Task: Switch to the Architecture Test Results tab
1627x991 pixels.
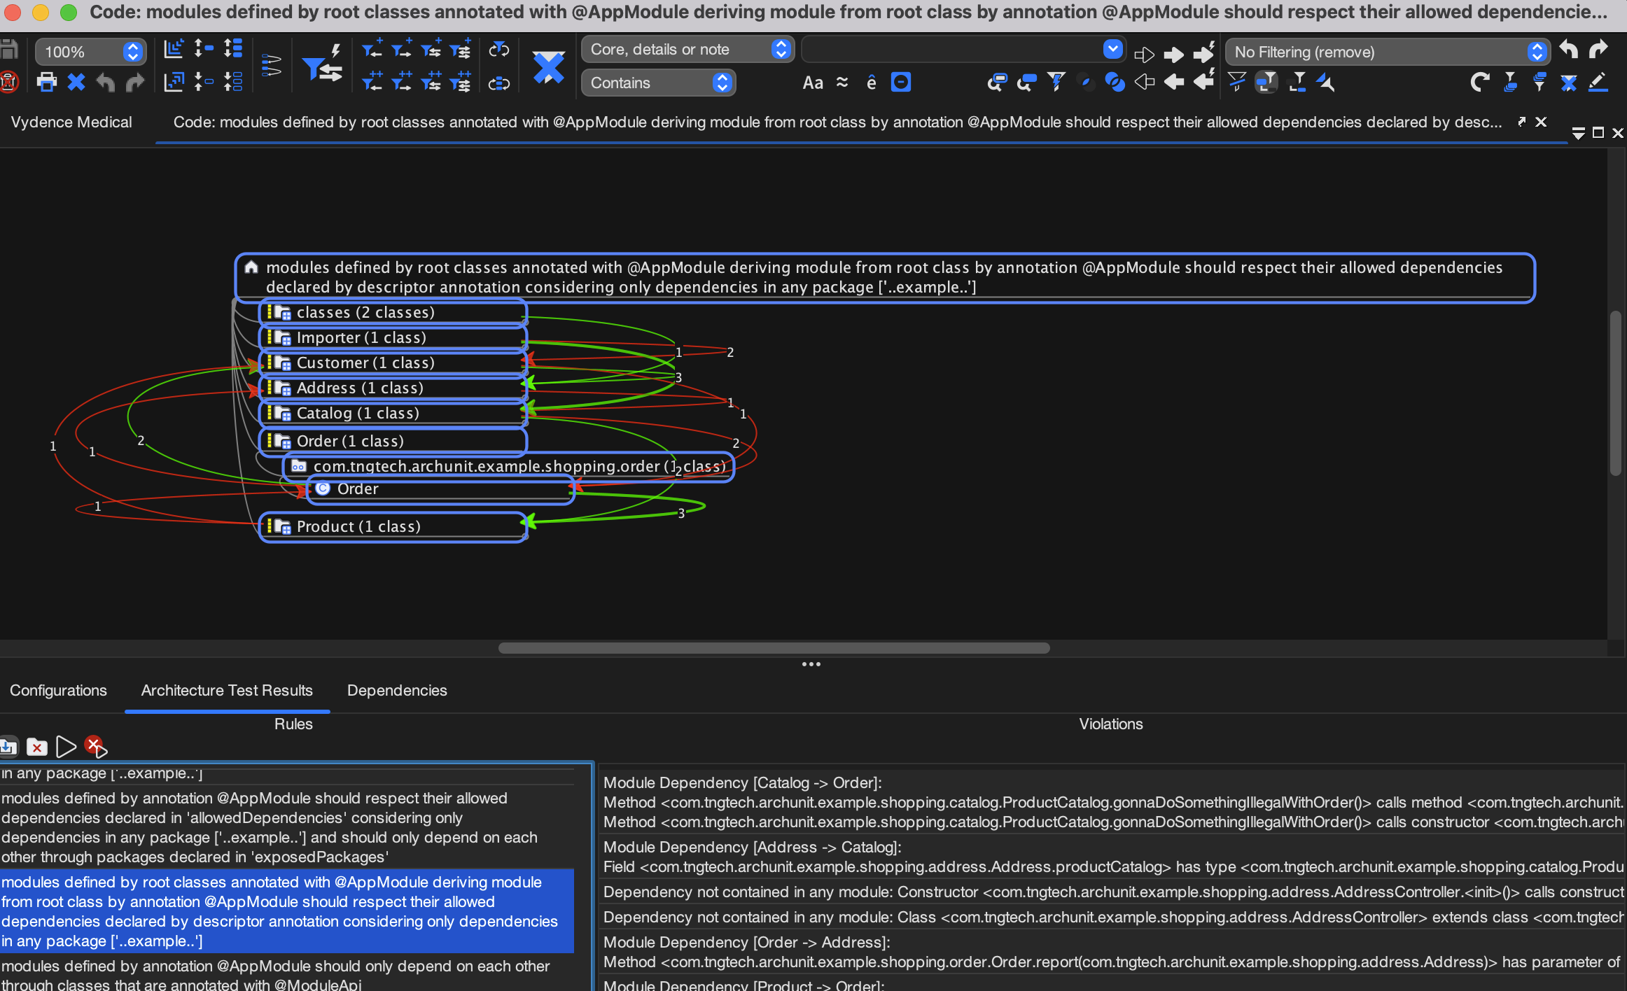Action: [x=227, y=690]
